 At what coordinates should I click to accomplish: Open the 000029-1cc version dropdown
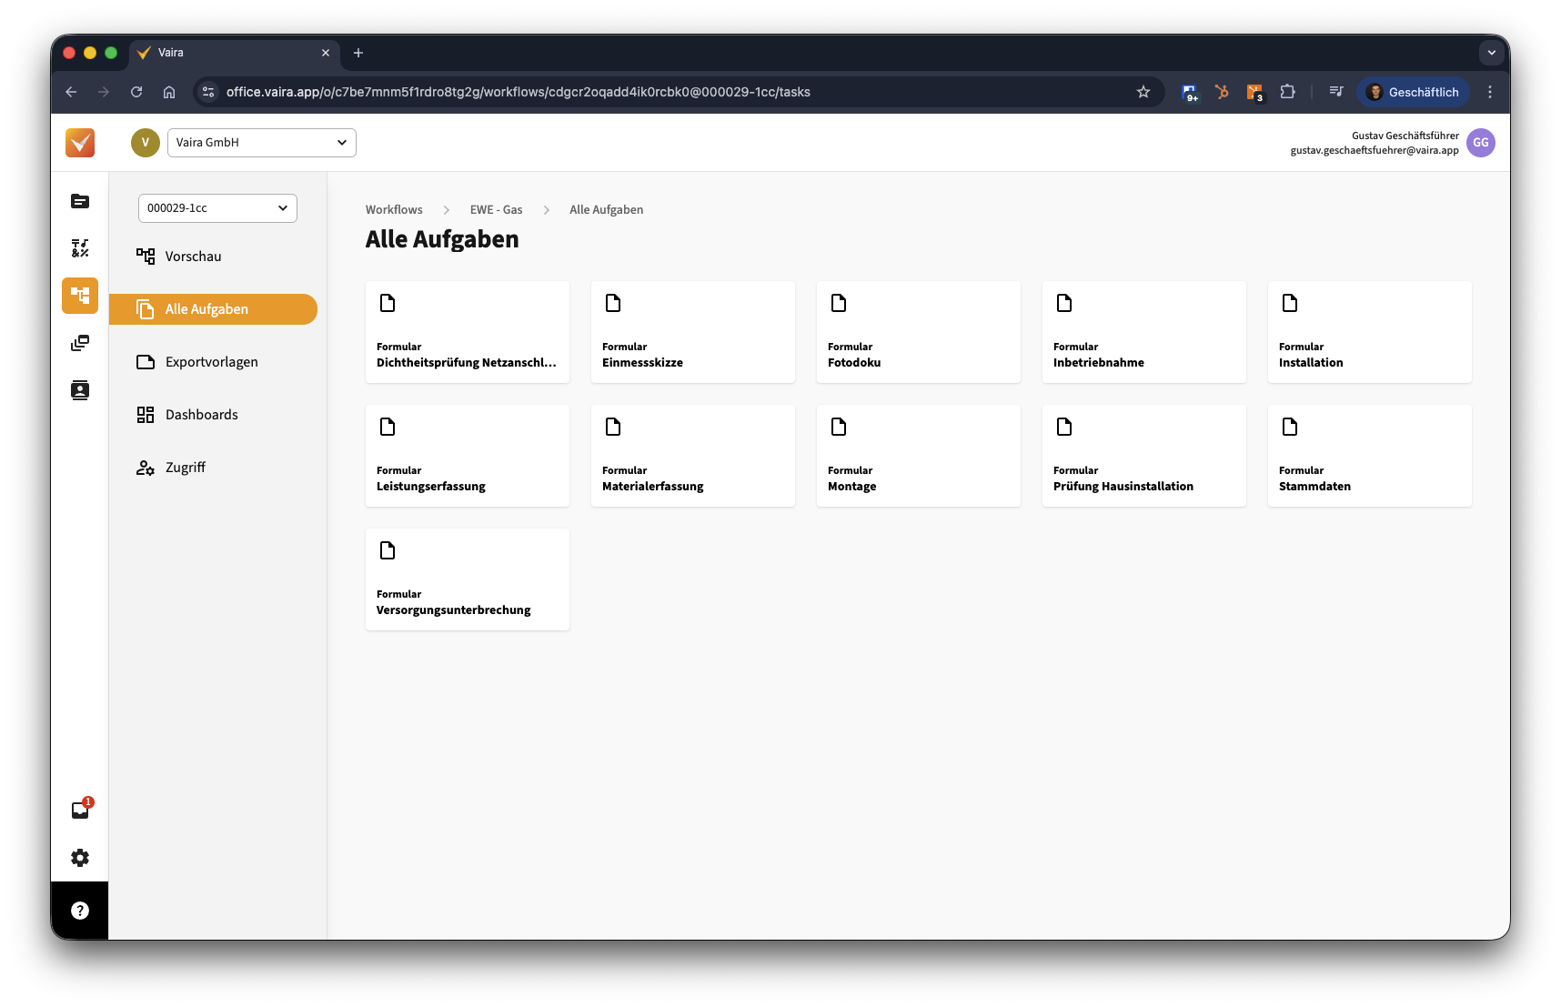217,208
